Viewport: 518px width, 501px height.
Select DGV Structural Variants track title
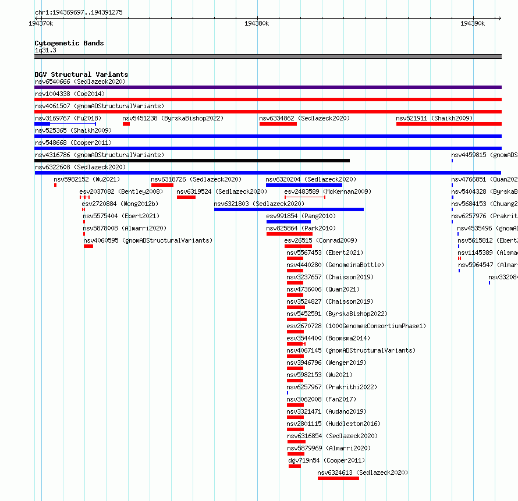(81, 74)
